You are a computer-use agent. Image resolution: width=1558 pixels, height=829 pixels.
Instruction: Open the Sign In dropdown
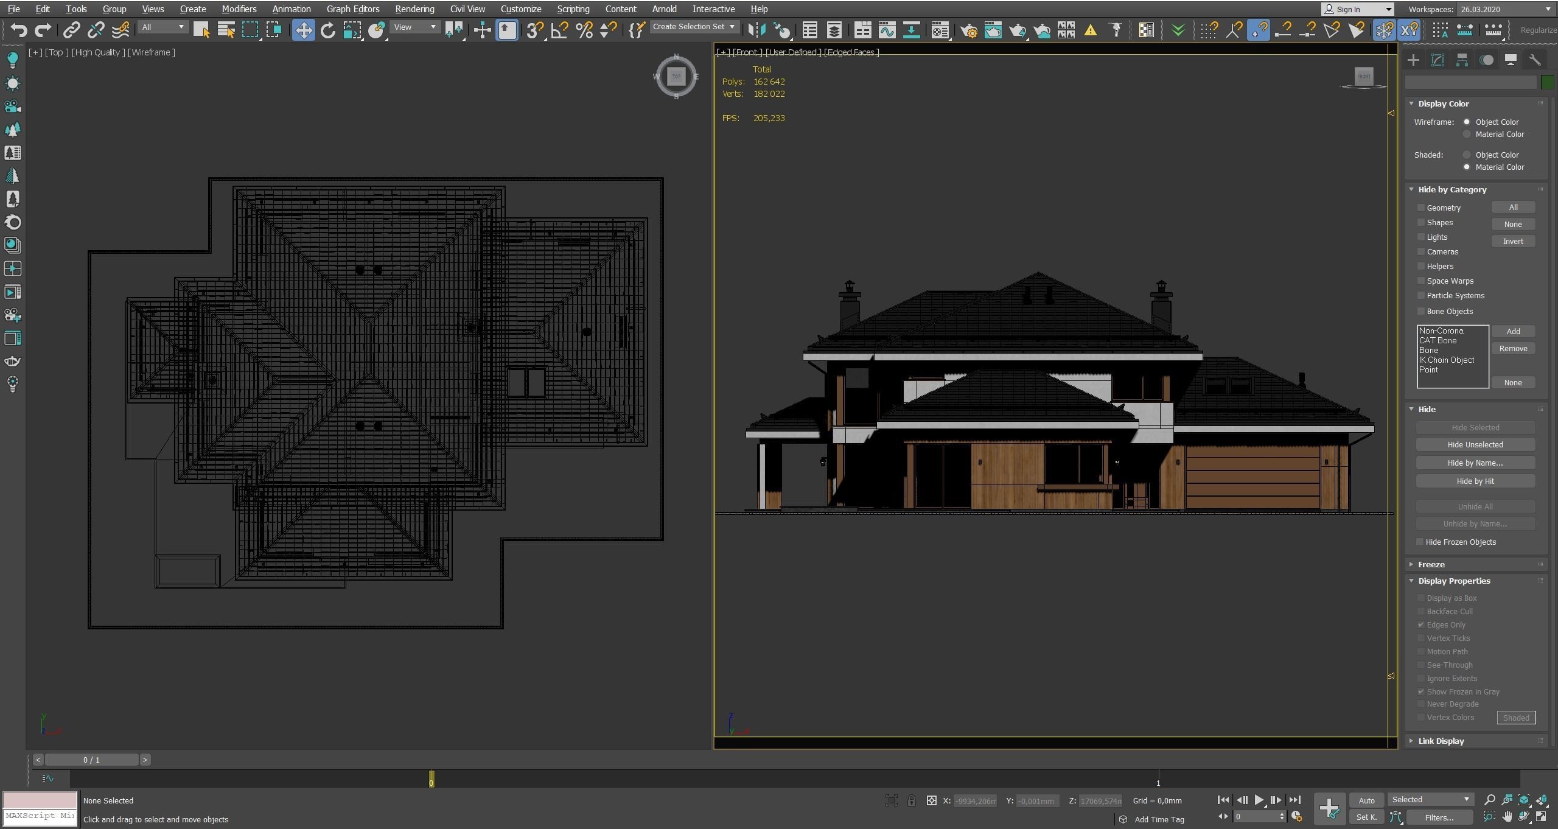(1357, 9)
